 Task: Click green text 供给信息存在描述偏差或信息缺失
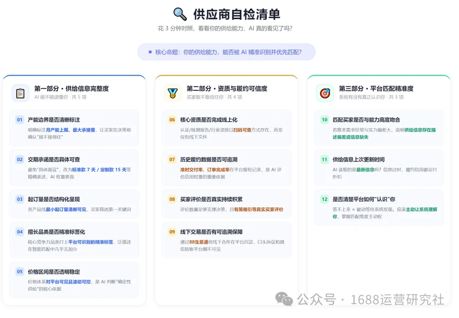coord(384,133)
